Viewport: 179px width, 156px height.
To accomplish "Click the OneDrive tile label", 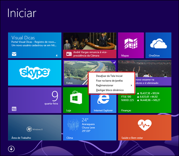I will click(x=154, y=55).
